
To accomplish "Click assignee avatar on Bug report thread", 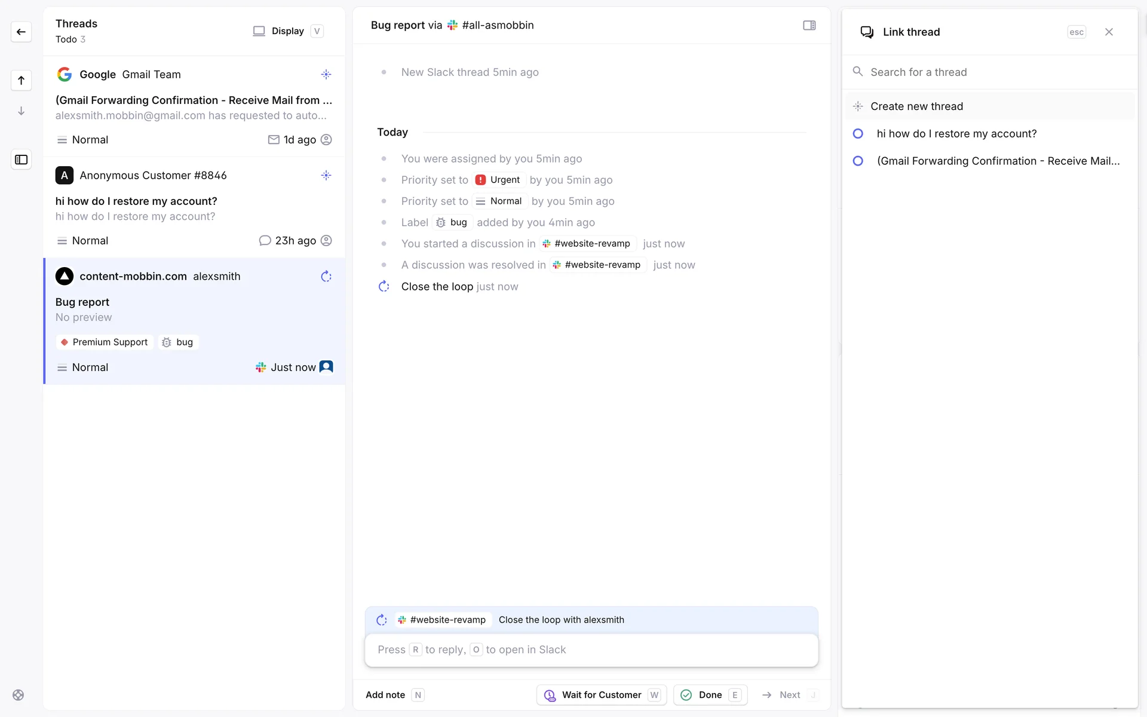I will (326, 367).
